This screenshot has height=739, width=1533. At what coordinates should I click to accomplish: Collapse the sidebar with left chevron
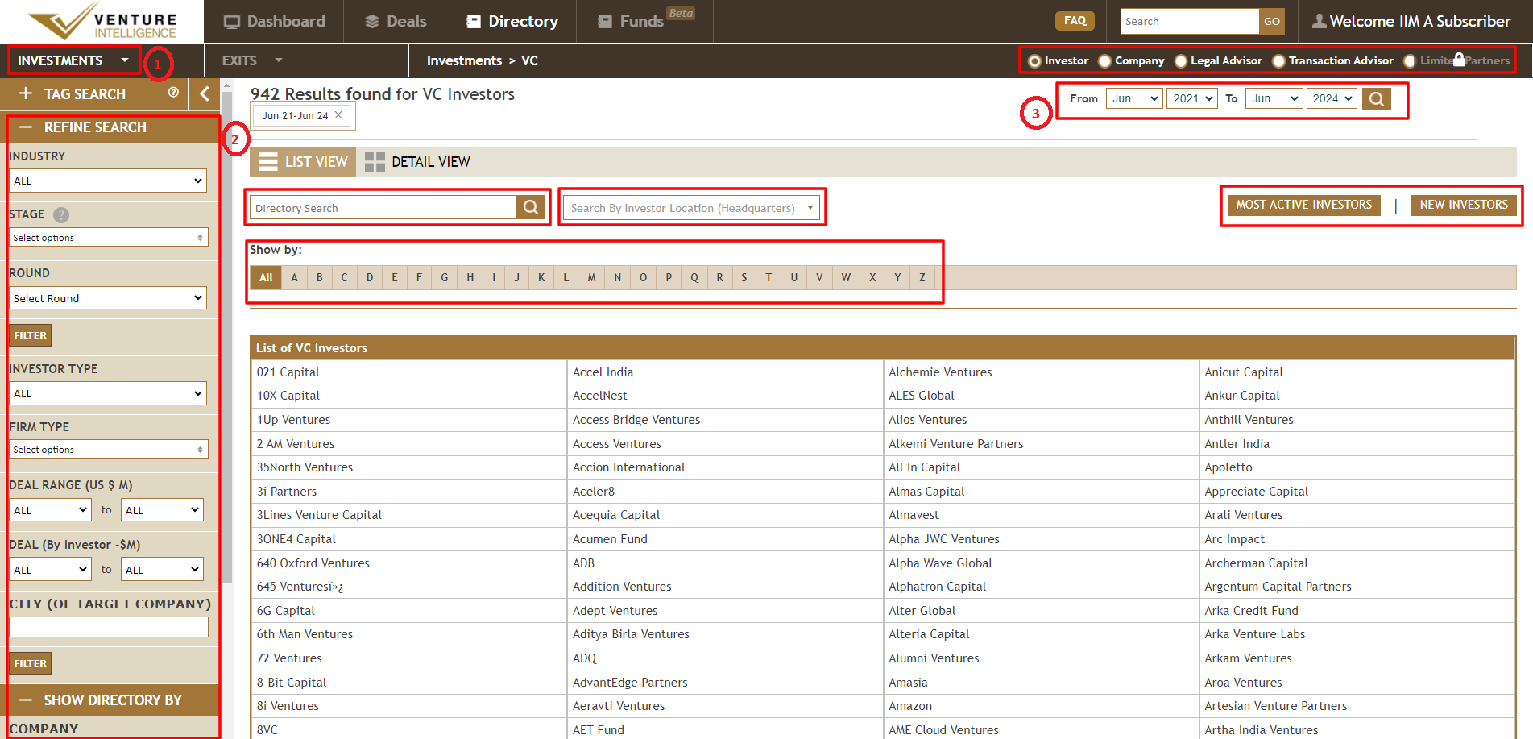tap(205, 94)
